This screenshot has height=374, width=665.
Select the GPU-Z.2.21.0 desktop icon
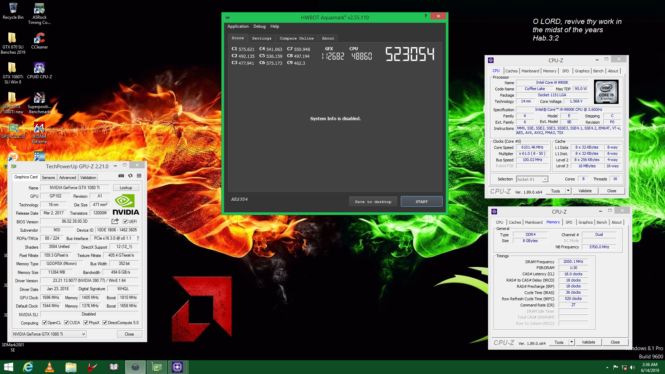[13, 130]
